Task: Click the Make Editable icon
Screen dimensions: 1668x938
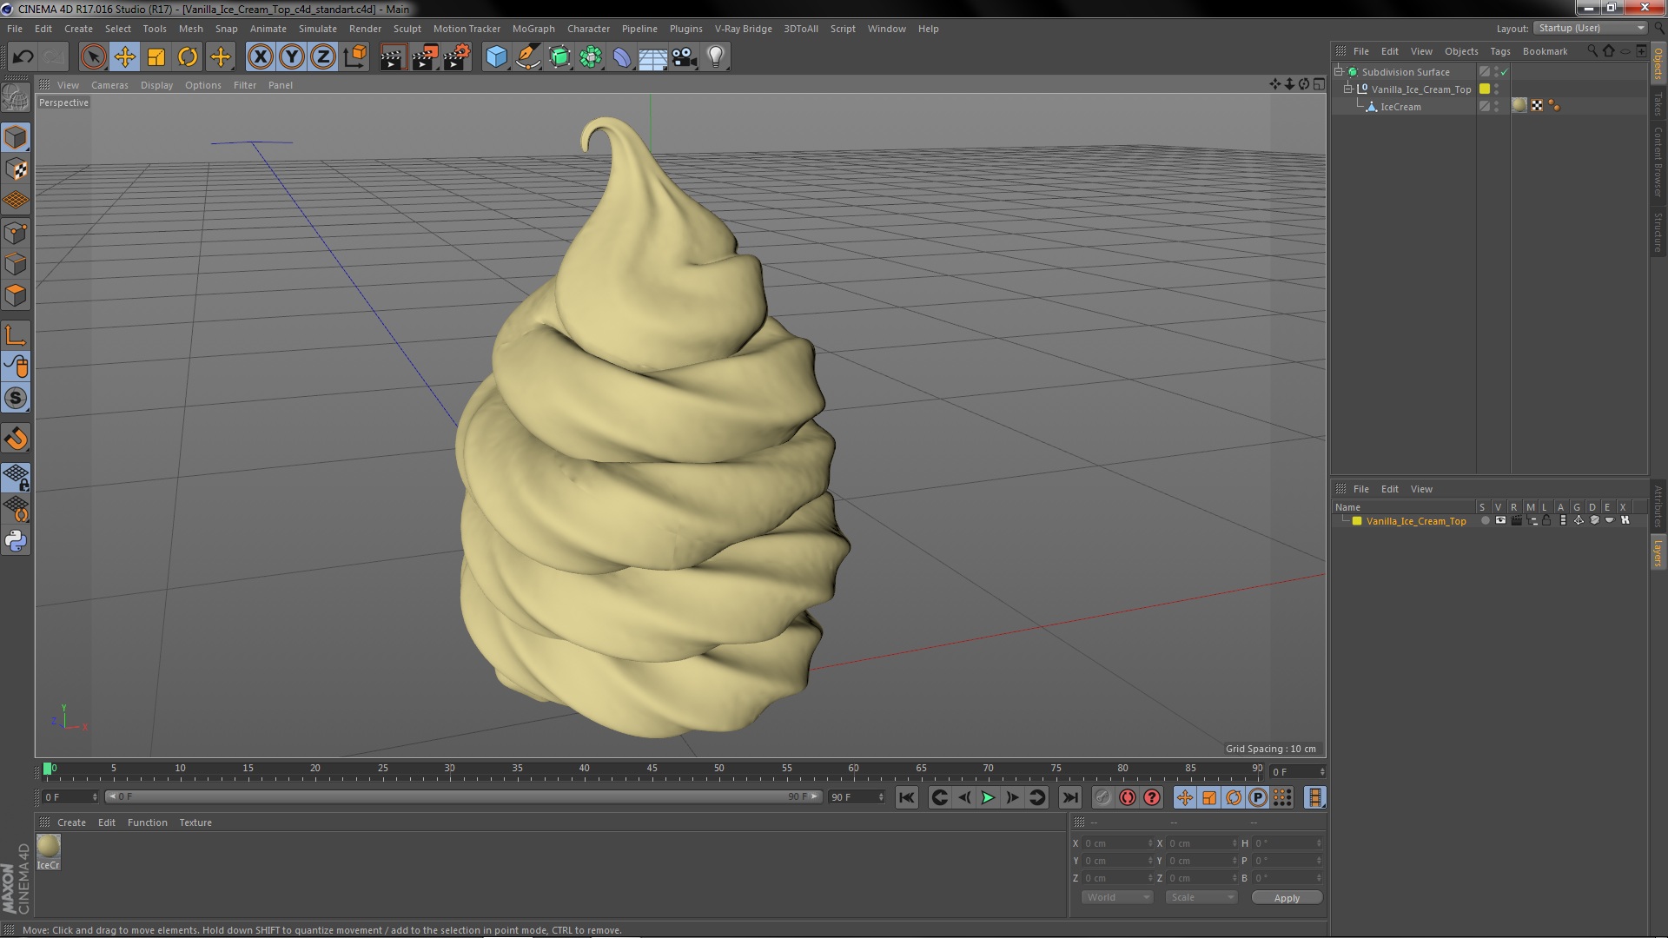Action: 16,97
